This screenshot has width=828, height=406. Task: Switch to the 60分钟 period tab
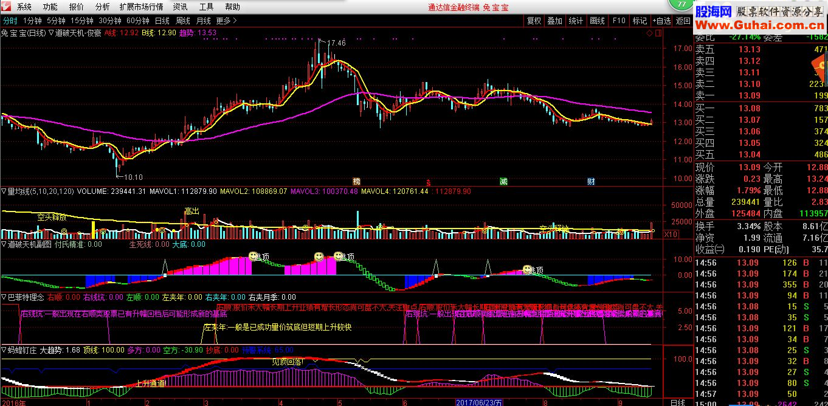138,20
